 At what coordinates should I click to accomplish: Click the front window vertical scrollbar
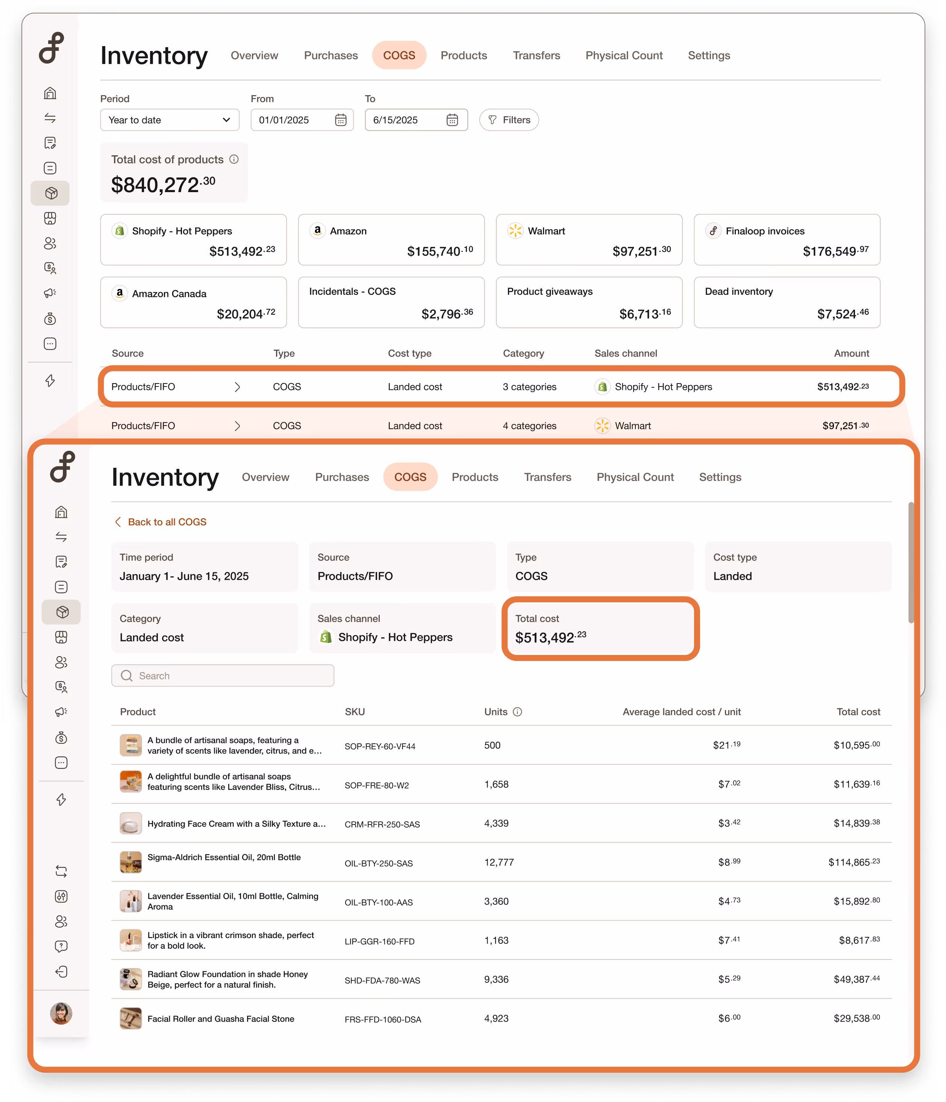(x=911, y=562)
